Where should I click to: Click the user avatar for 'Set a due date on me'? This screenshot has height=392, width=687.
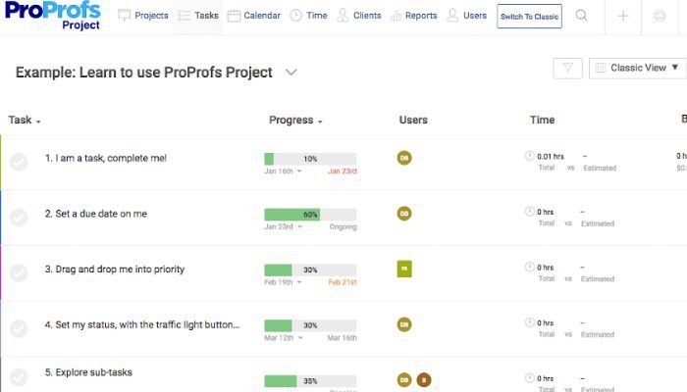[404, 214]
